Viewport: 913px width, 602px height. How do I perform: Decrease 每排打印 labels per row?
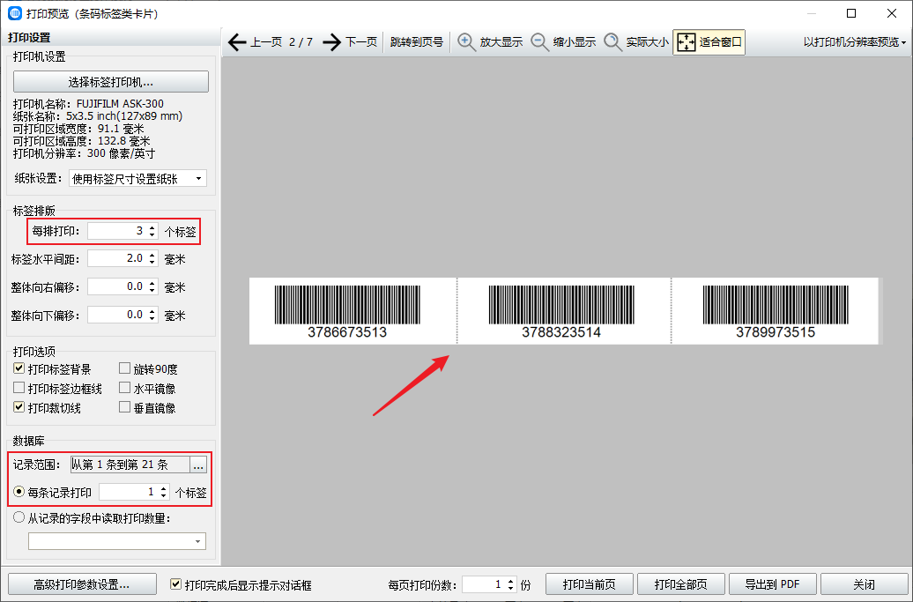click(x=152, y=235)
